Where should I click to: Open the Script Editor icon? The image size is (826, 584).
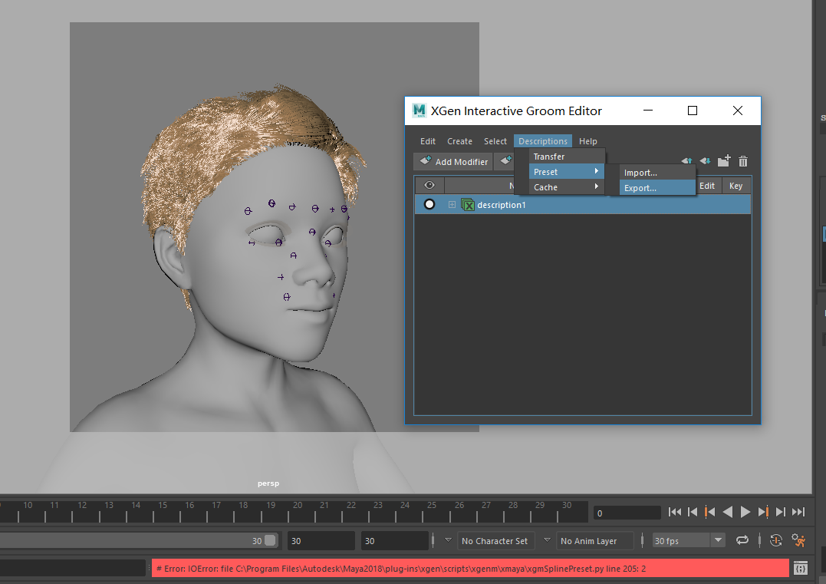(x=800, y=569)
